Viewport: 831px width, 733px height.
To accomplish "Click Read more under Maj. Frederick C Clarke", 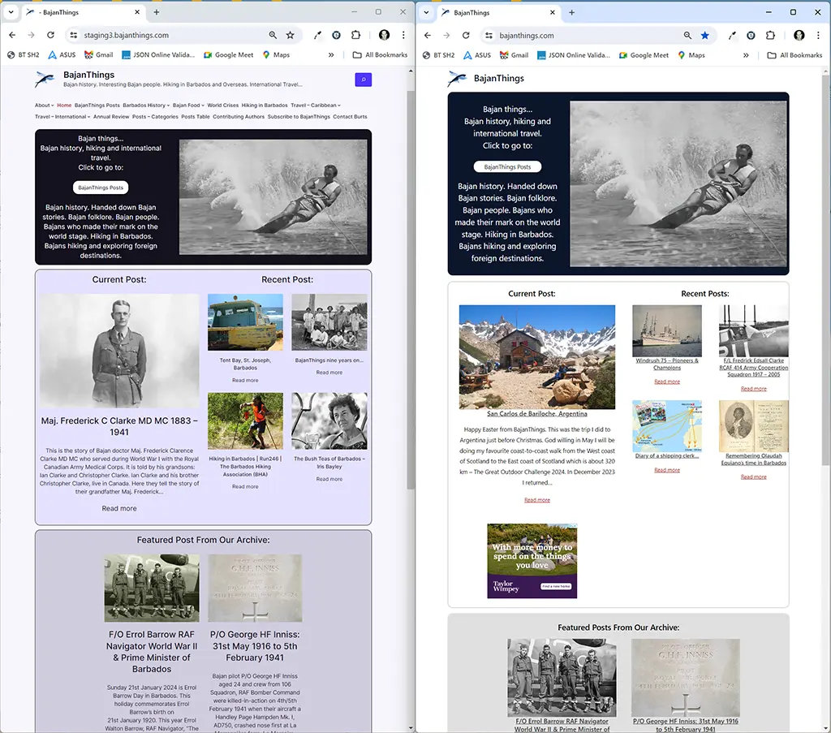I will click(119, 509).
